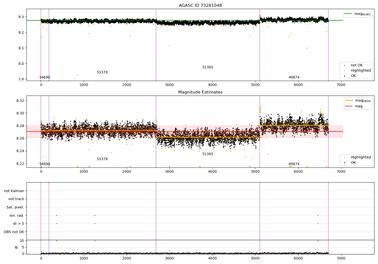Image resolution: width=378 pixels, height=264 pixels.
Task: Click the red 'mag' legend entry
Action: 354,106
